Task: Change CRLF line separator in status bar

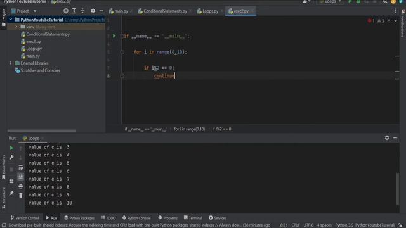Action: click(x=296, y=225)
